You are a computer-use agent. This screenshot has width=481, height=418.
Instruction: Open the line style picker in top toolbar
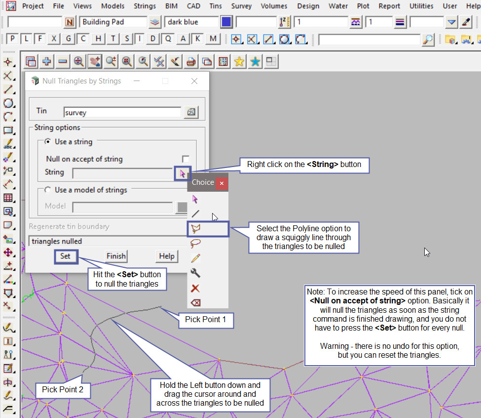coord(355,22)
